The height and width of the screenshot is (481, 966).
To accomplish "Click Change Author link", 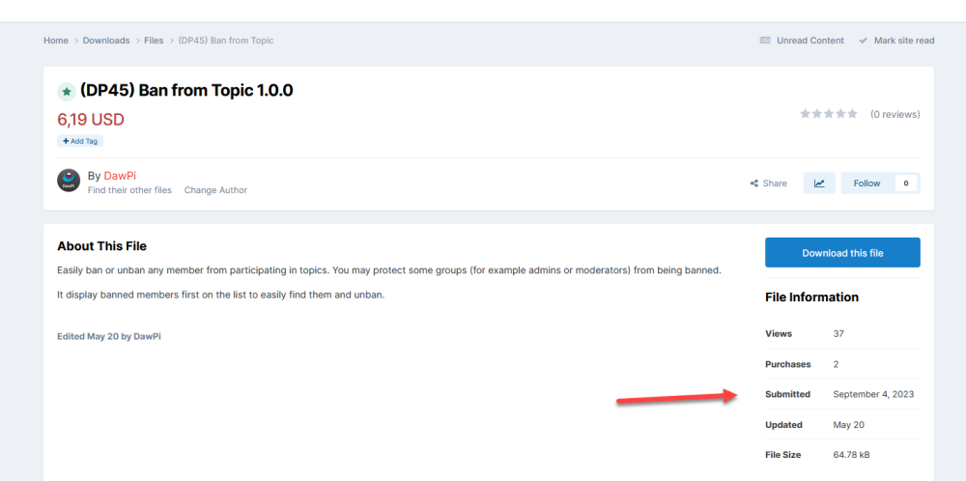I will pyautogui.click(x=215, y=190).
